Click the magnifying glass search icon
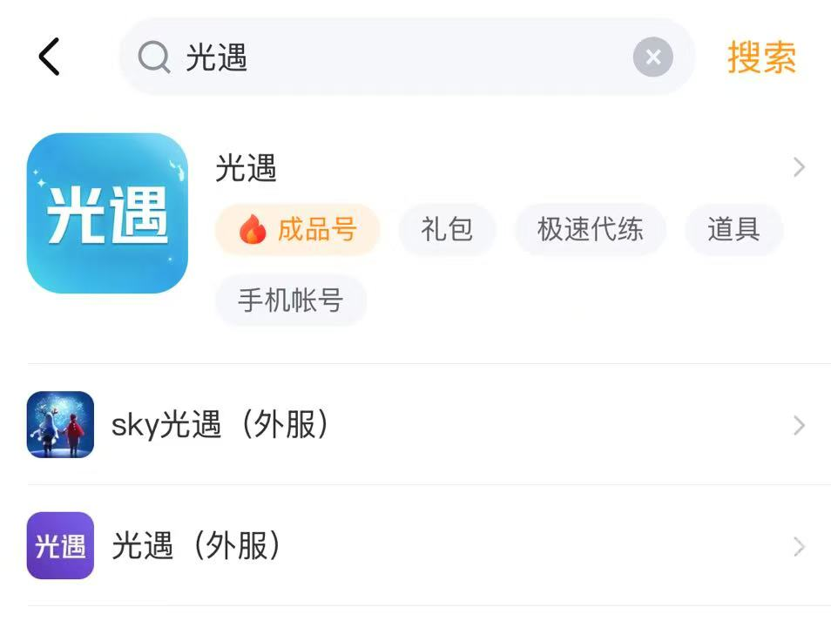This screenshot has height=621, width=831. pyautogui.click(x=154, y=58)
